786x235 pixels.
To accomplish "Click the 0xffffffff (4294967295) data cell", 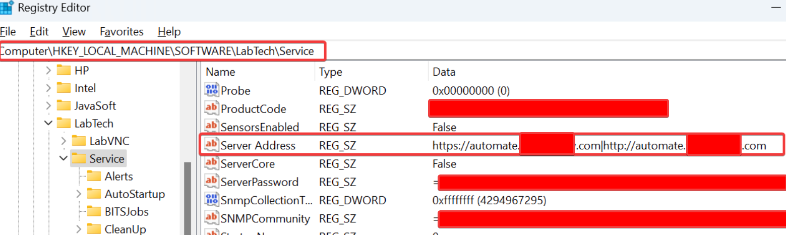I will (490, 200).
